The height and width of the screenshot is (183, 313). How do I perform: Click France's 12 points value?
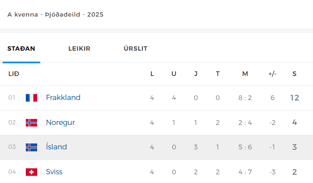pos(295,98)
